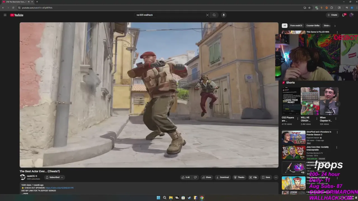Open 'Joey Coco Diaz: Sociably Unacceptable' title
This screenshot has height=201, width=358.
[317, 148]
